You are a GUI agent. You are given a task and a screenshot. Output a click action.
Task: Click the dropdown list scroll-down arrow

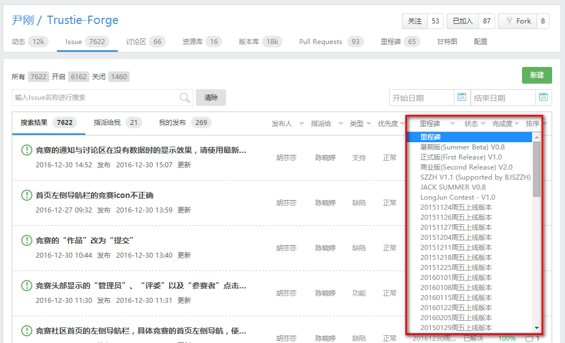(x=537, y=327)
